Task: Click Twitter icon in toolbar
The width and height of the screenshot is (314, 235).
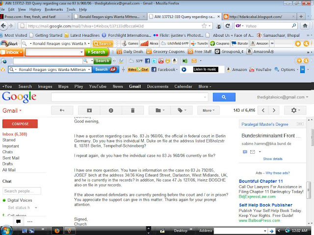Action: pyautogui.click(x=154, y=61)
